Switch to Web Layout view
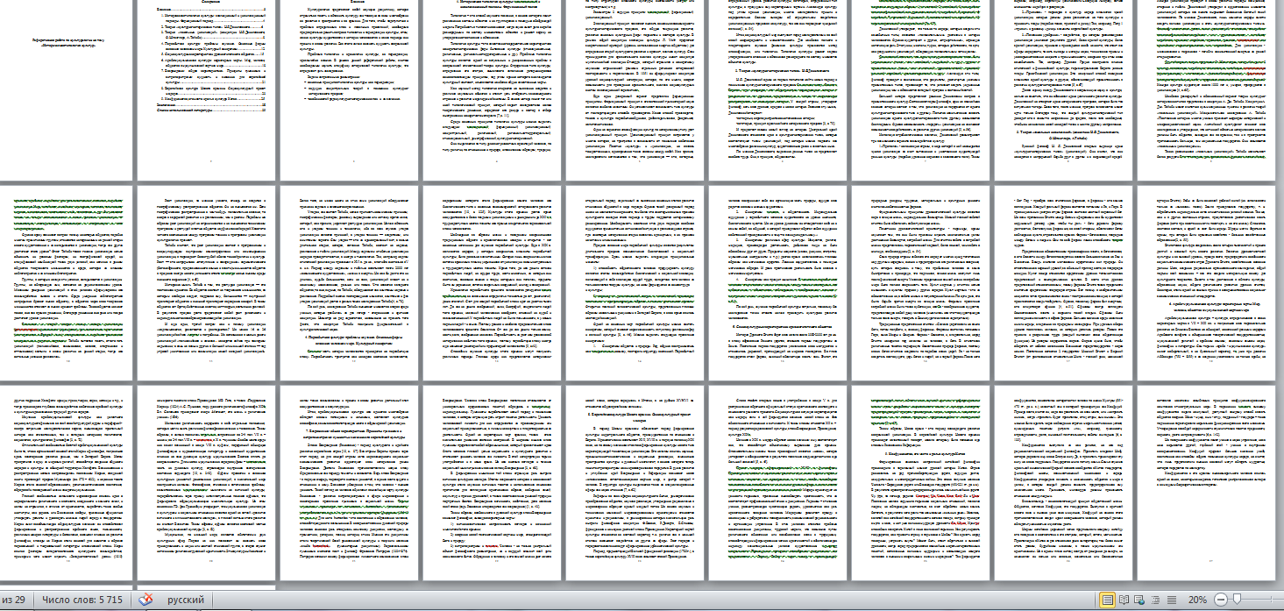The image size is (1284, 611). 1139,600
